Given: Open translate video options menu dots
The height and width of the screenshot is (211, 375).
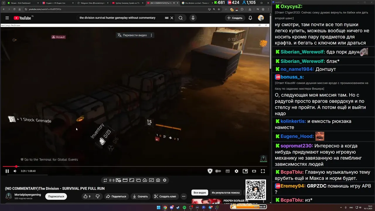Looking at the screenshot, I should (151, 35).
